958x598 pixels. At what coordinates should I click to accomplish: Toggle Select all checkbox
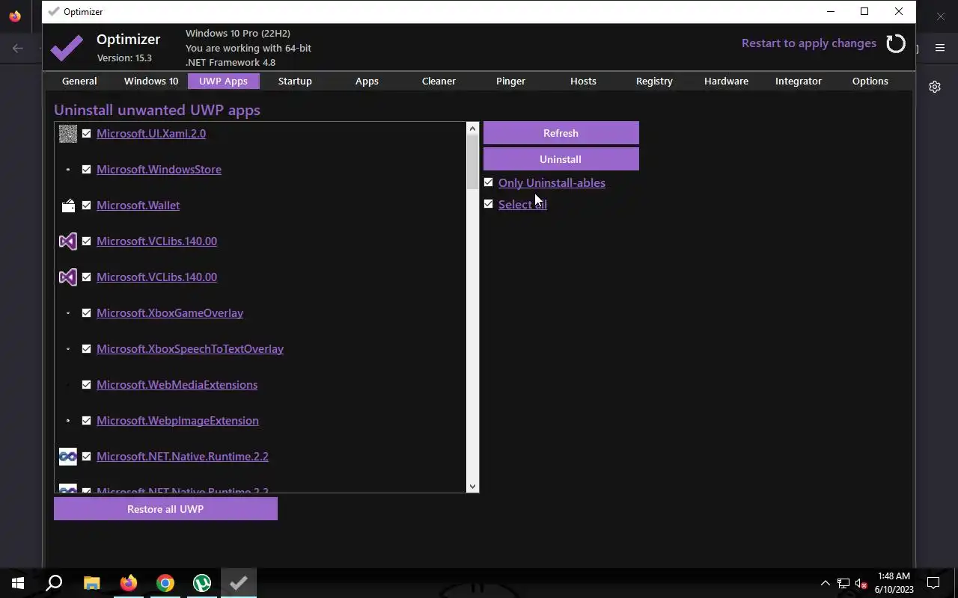pos(489,204)
